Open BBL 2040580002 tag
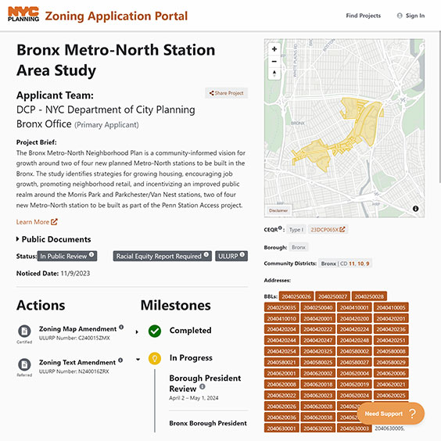This screenshot has height=441, width=441. click(x=354, y=351)
